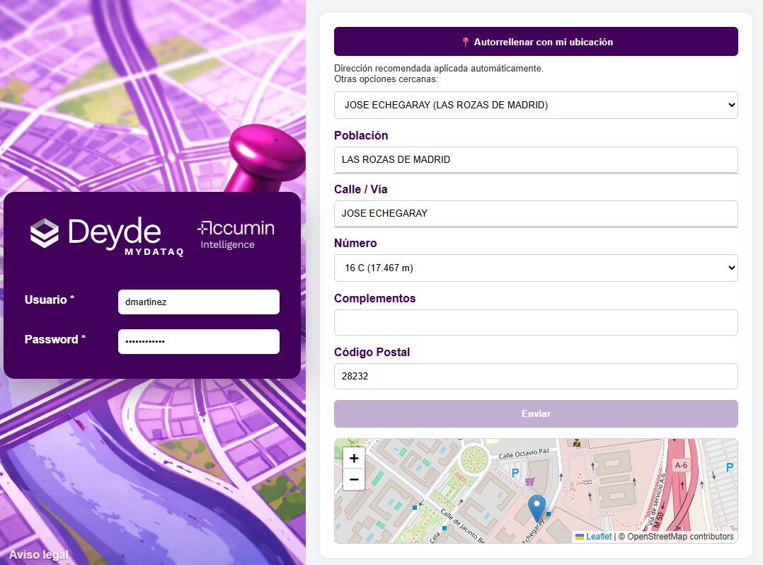
Task: Open the nearby address options dropdown
Action: point(536,105)
